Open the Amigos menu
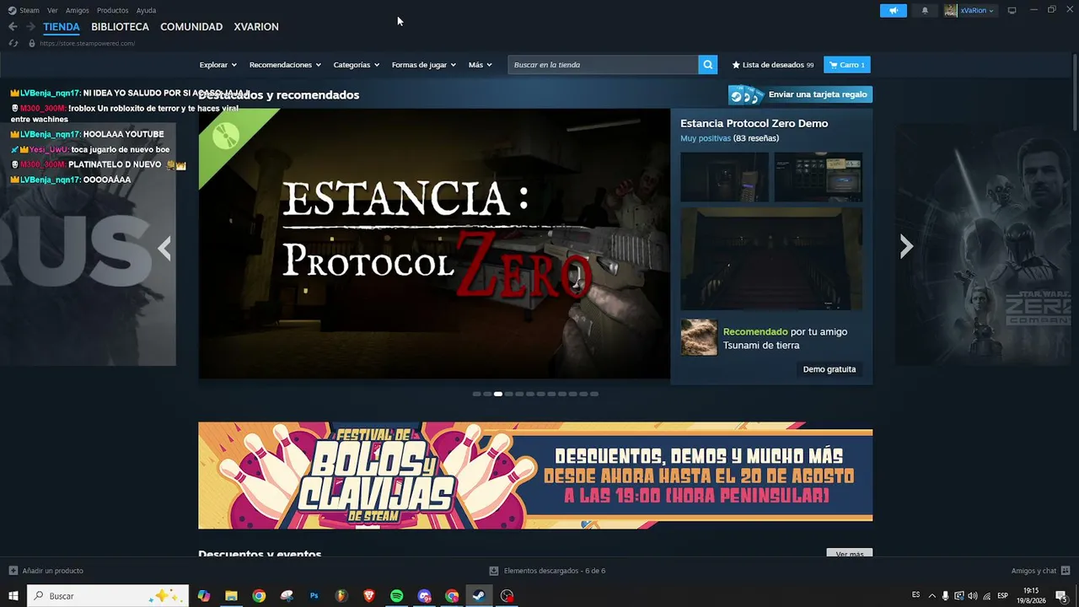Image resolution: width=1079 pixels, height=607 pixels. pos(78,10)
